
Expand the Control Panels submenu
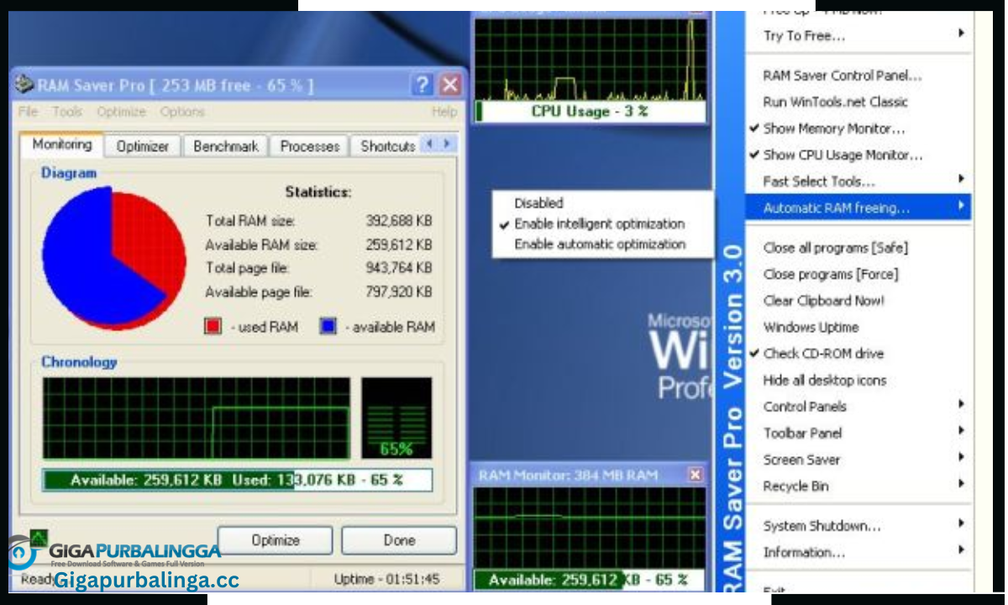click(858, 407)
